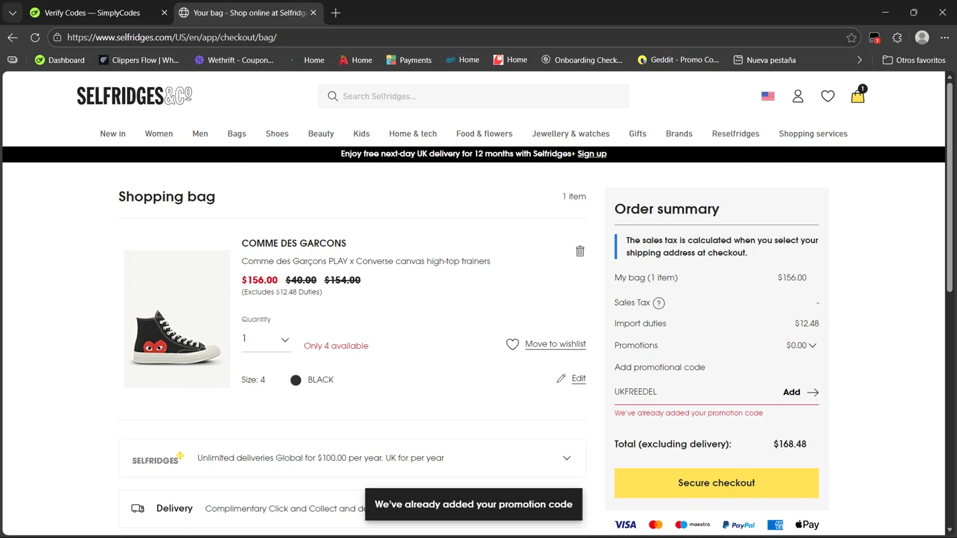Image resolution: width=957 pixels, height=538 pixels.
Task: Open the account profile icon in header
Action: click(x=797, y=96)
